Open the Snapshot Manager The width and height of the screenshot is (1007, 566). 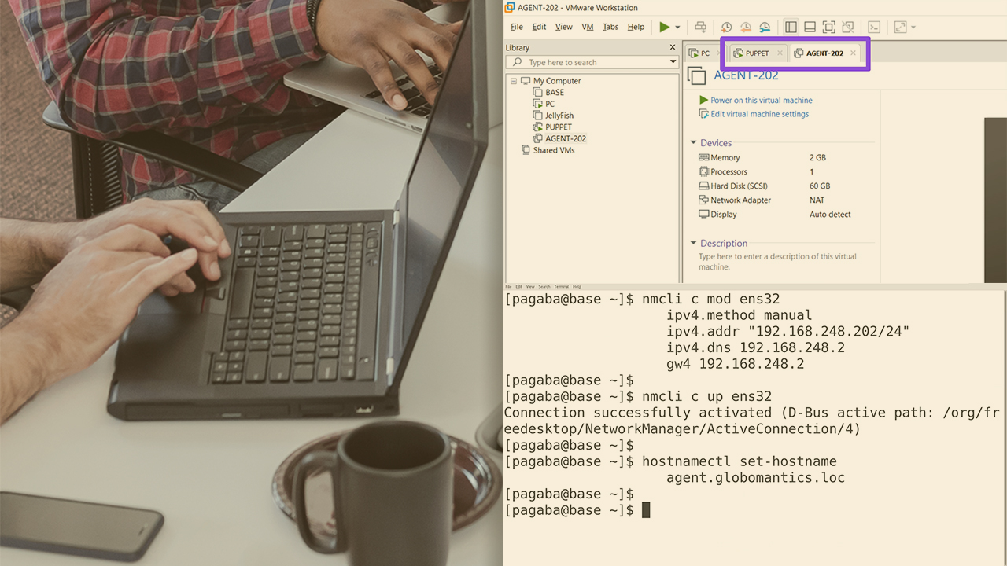(x=764, y=26)
